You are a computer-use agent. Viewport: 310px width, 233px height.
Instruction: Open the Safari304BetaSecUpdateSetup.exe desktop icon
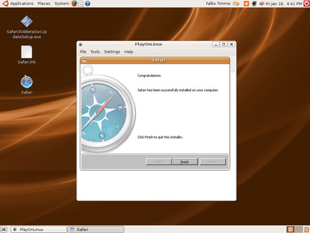[x=26, y=21]
